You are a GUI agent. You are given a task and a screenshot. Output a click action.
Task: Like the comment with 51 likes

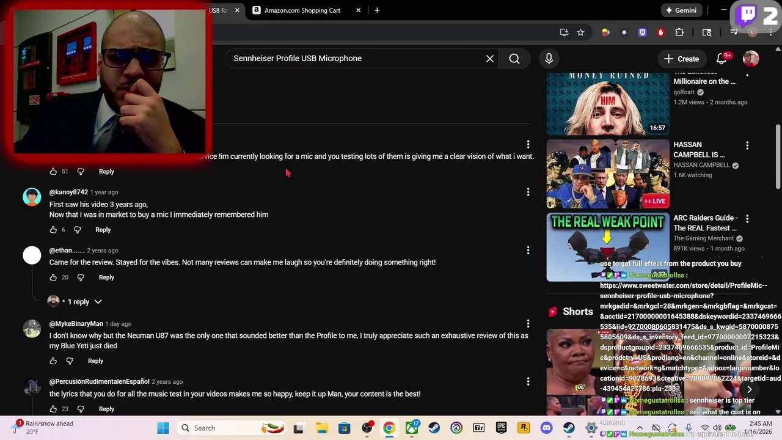[x=53, y=172]
